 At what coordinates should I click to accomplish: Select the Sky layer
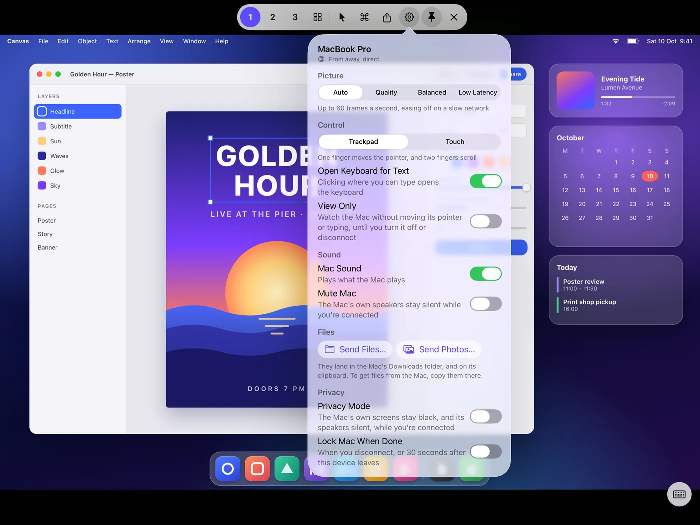click(78, 185)
